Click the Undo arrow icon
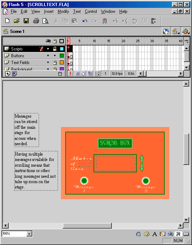This screenshot has height=245, width=192. pos(85,21)
